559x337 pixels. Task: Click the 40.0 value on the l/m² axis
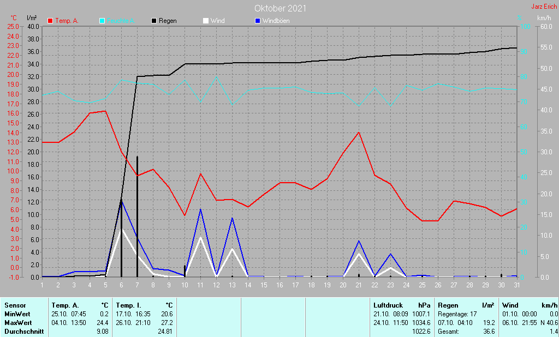click(x=33, y=26)
